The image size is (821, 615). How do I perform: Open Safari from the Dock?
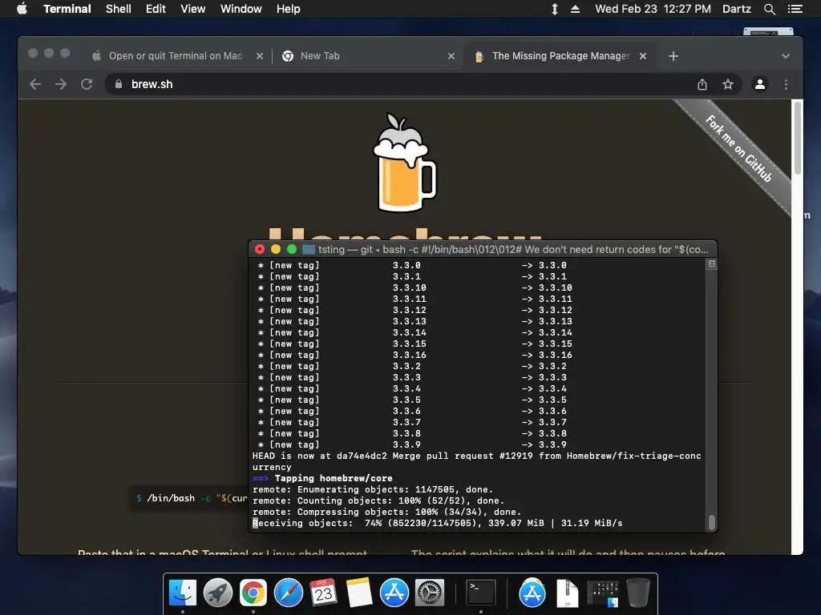pos(289,593)
